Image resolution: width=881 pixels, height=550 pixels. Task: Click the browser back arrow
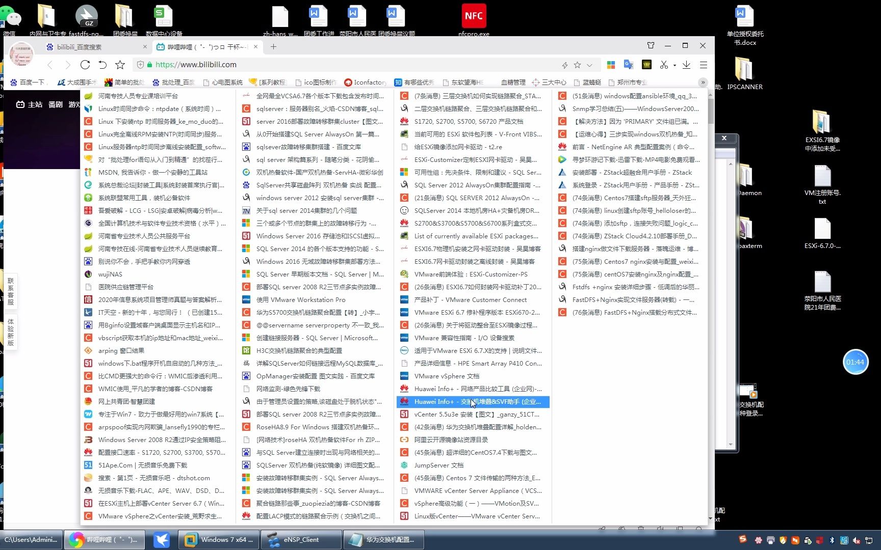click(50, 65)
